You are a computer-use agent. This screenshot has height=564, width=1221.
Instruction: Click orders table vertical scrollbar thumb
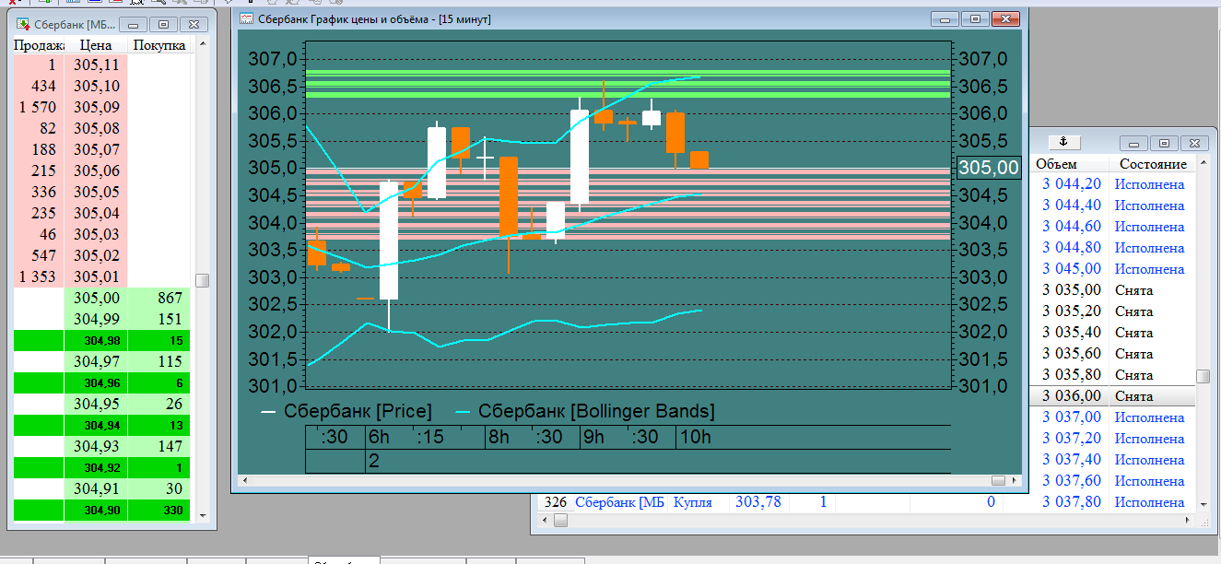pyautogui.click(x=1203, y=376)
